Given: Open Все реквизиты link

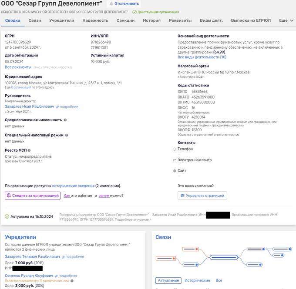Looking at the screenshot, I should pos(18,67).
